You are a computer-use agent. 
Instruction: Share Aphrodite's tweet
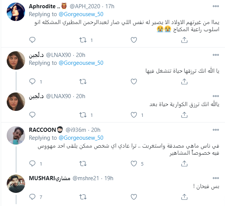pos(184,39)
